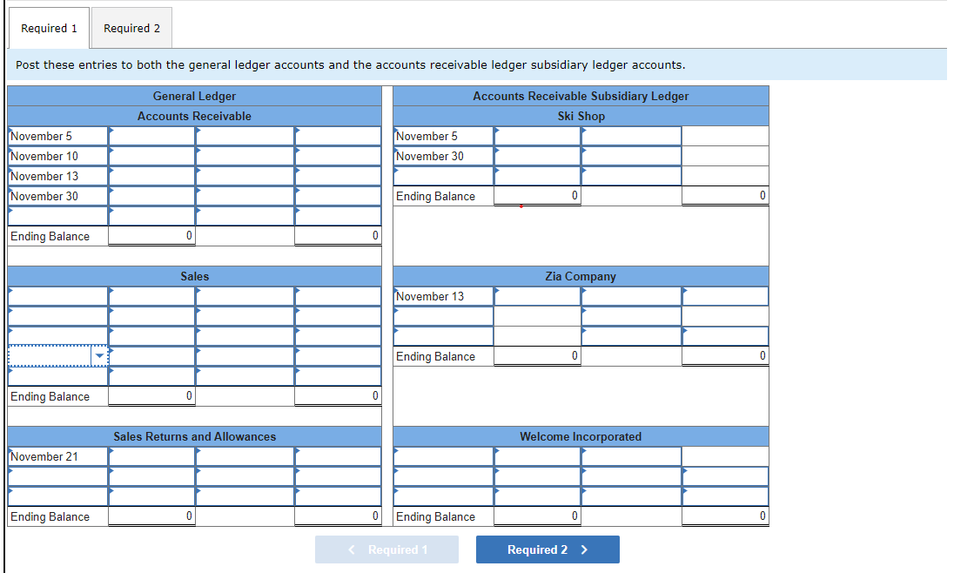Click the Zia Company Ending Balance cell
This screenshot has height=573, width=954.
click(x=536, y=355)
